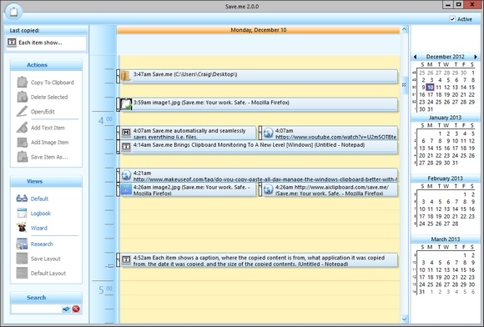Viewport: 484px width, 327px height.
Task: Select the 4:52am Each item shows entry
Action: (259, 260)
